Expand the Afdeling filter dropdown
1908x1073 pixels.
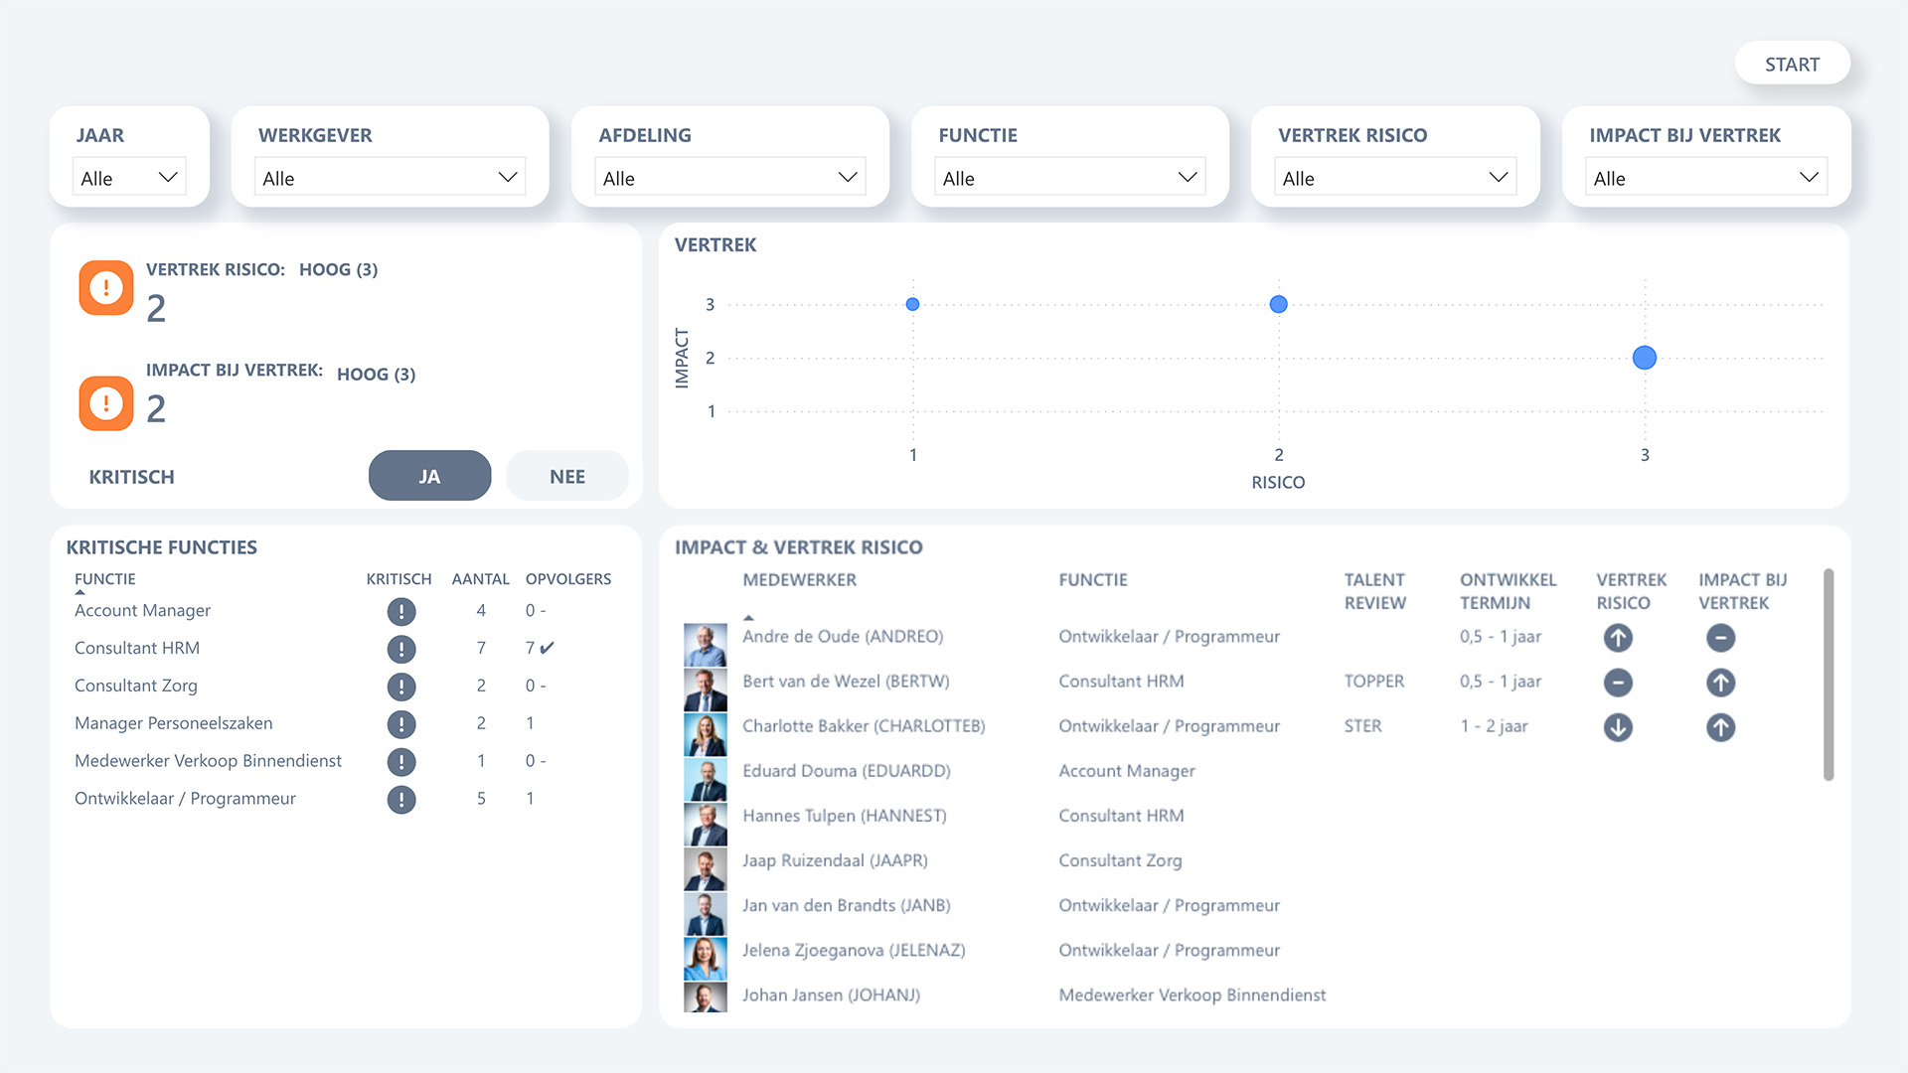[730, 178]
